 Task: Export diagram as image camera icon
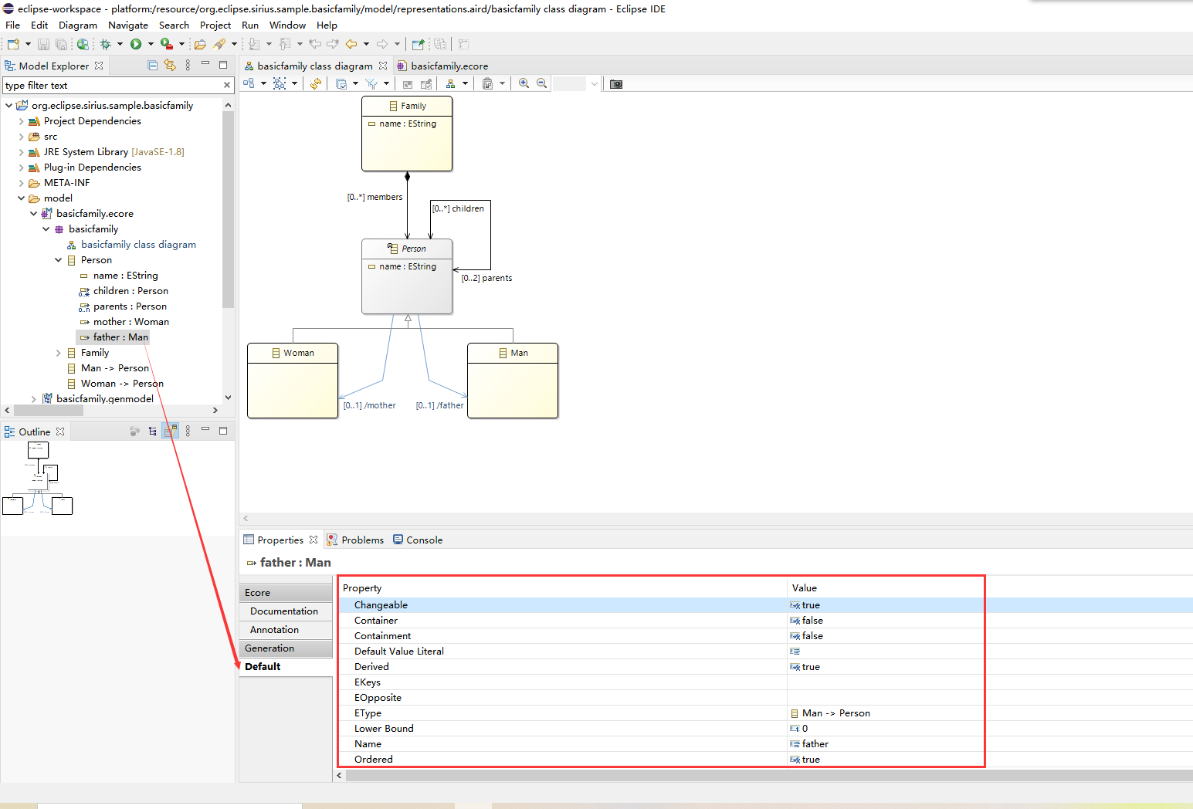[616, 83]
